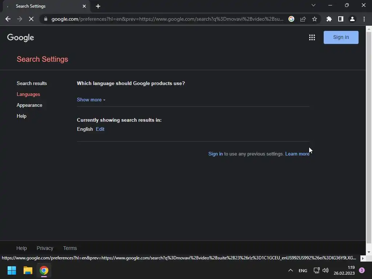
Task: Click the Google logo
Action: coord(21,37)
